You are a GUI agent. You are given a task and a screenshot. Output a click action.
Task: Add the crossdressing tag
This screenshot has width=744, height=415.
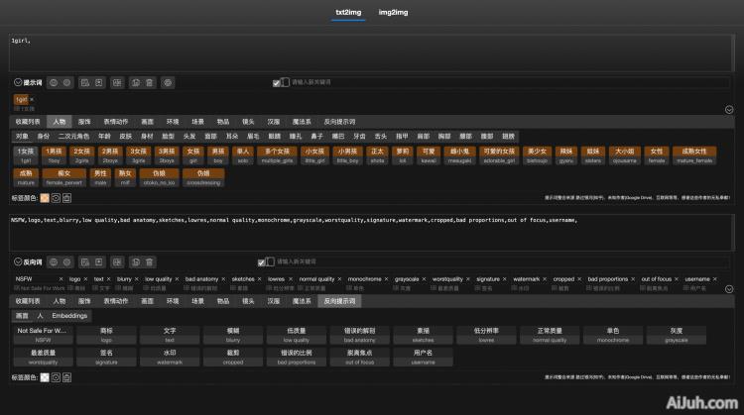click(203, 177)
